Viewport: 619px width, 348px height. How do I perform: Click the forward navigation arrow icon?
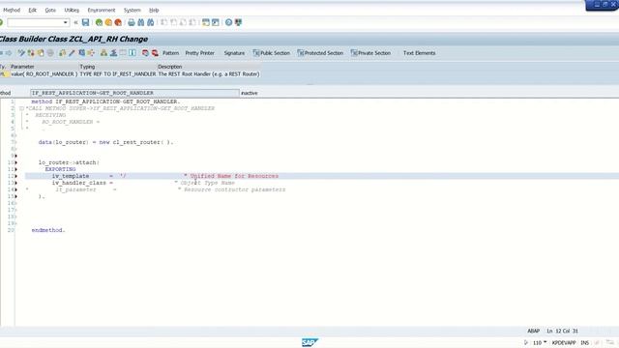coord(9,53)
